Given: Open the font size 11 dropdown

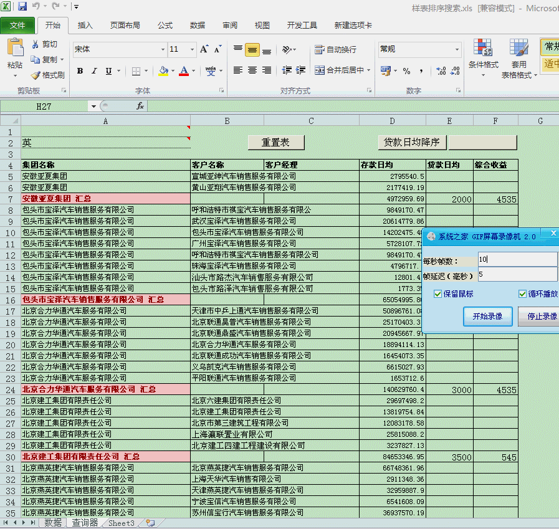Looking at the screenshot, I should (192, 49).
